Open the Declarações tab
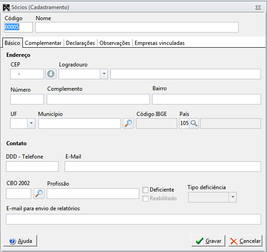 coord(80,43)
